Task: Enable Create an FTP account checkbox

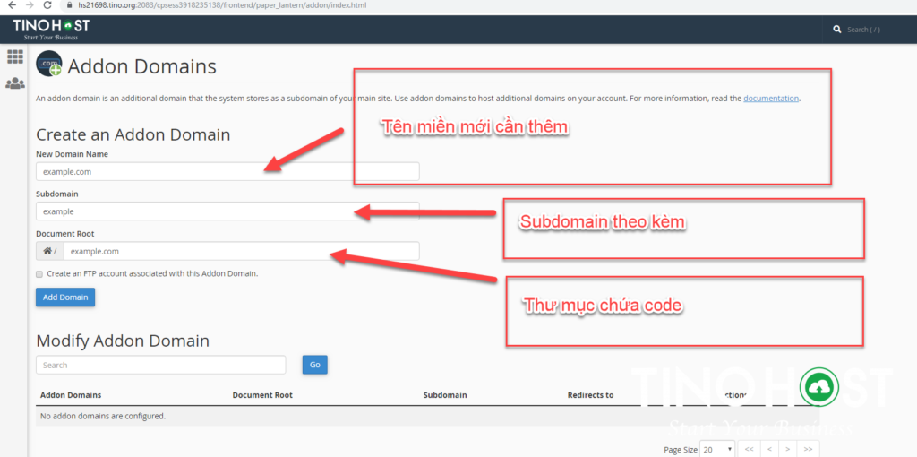Action: click(39, 273)
